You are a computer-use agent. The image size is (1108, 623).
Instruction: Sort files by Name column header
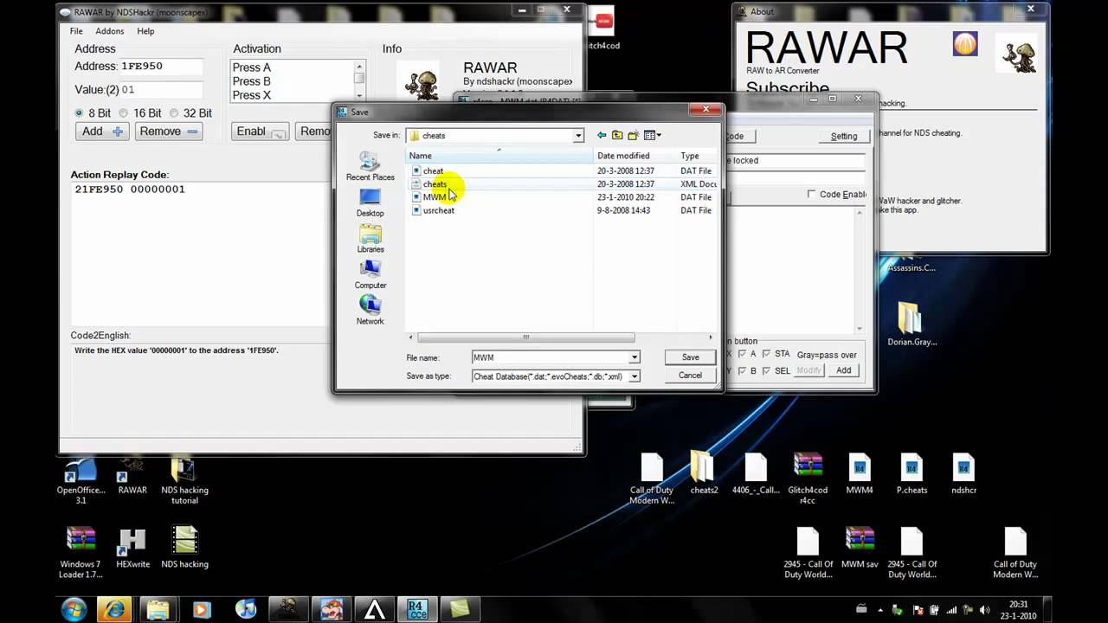(500, 156)
